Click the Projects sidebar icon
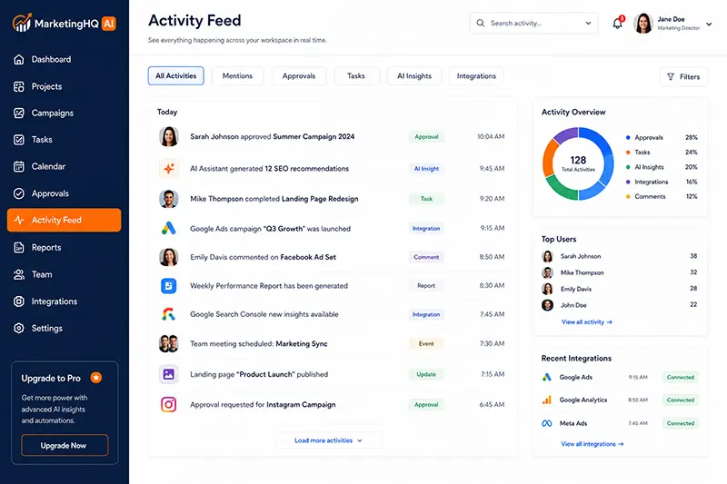 (18, 86)
